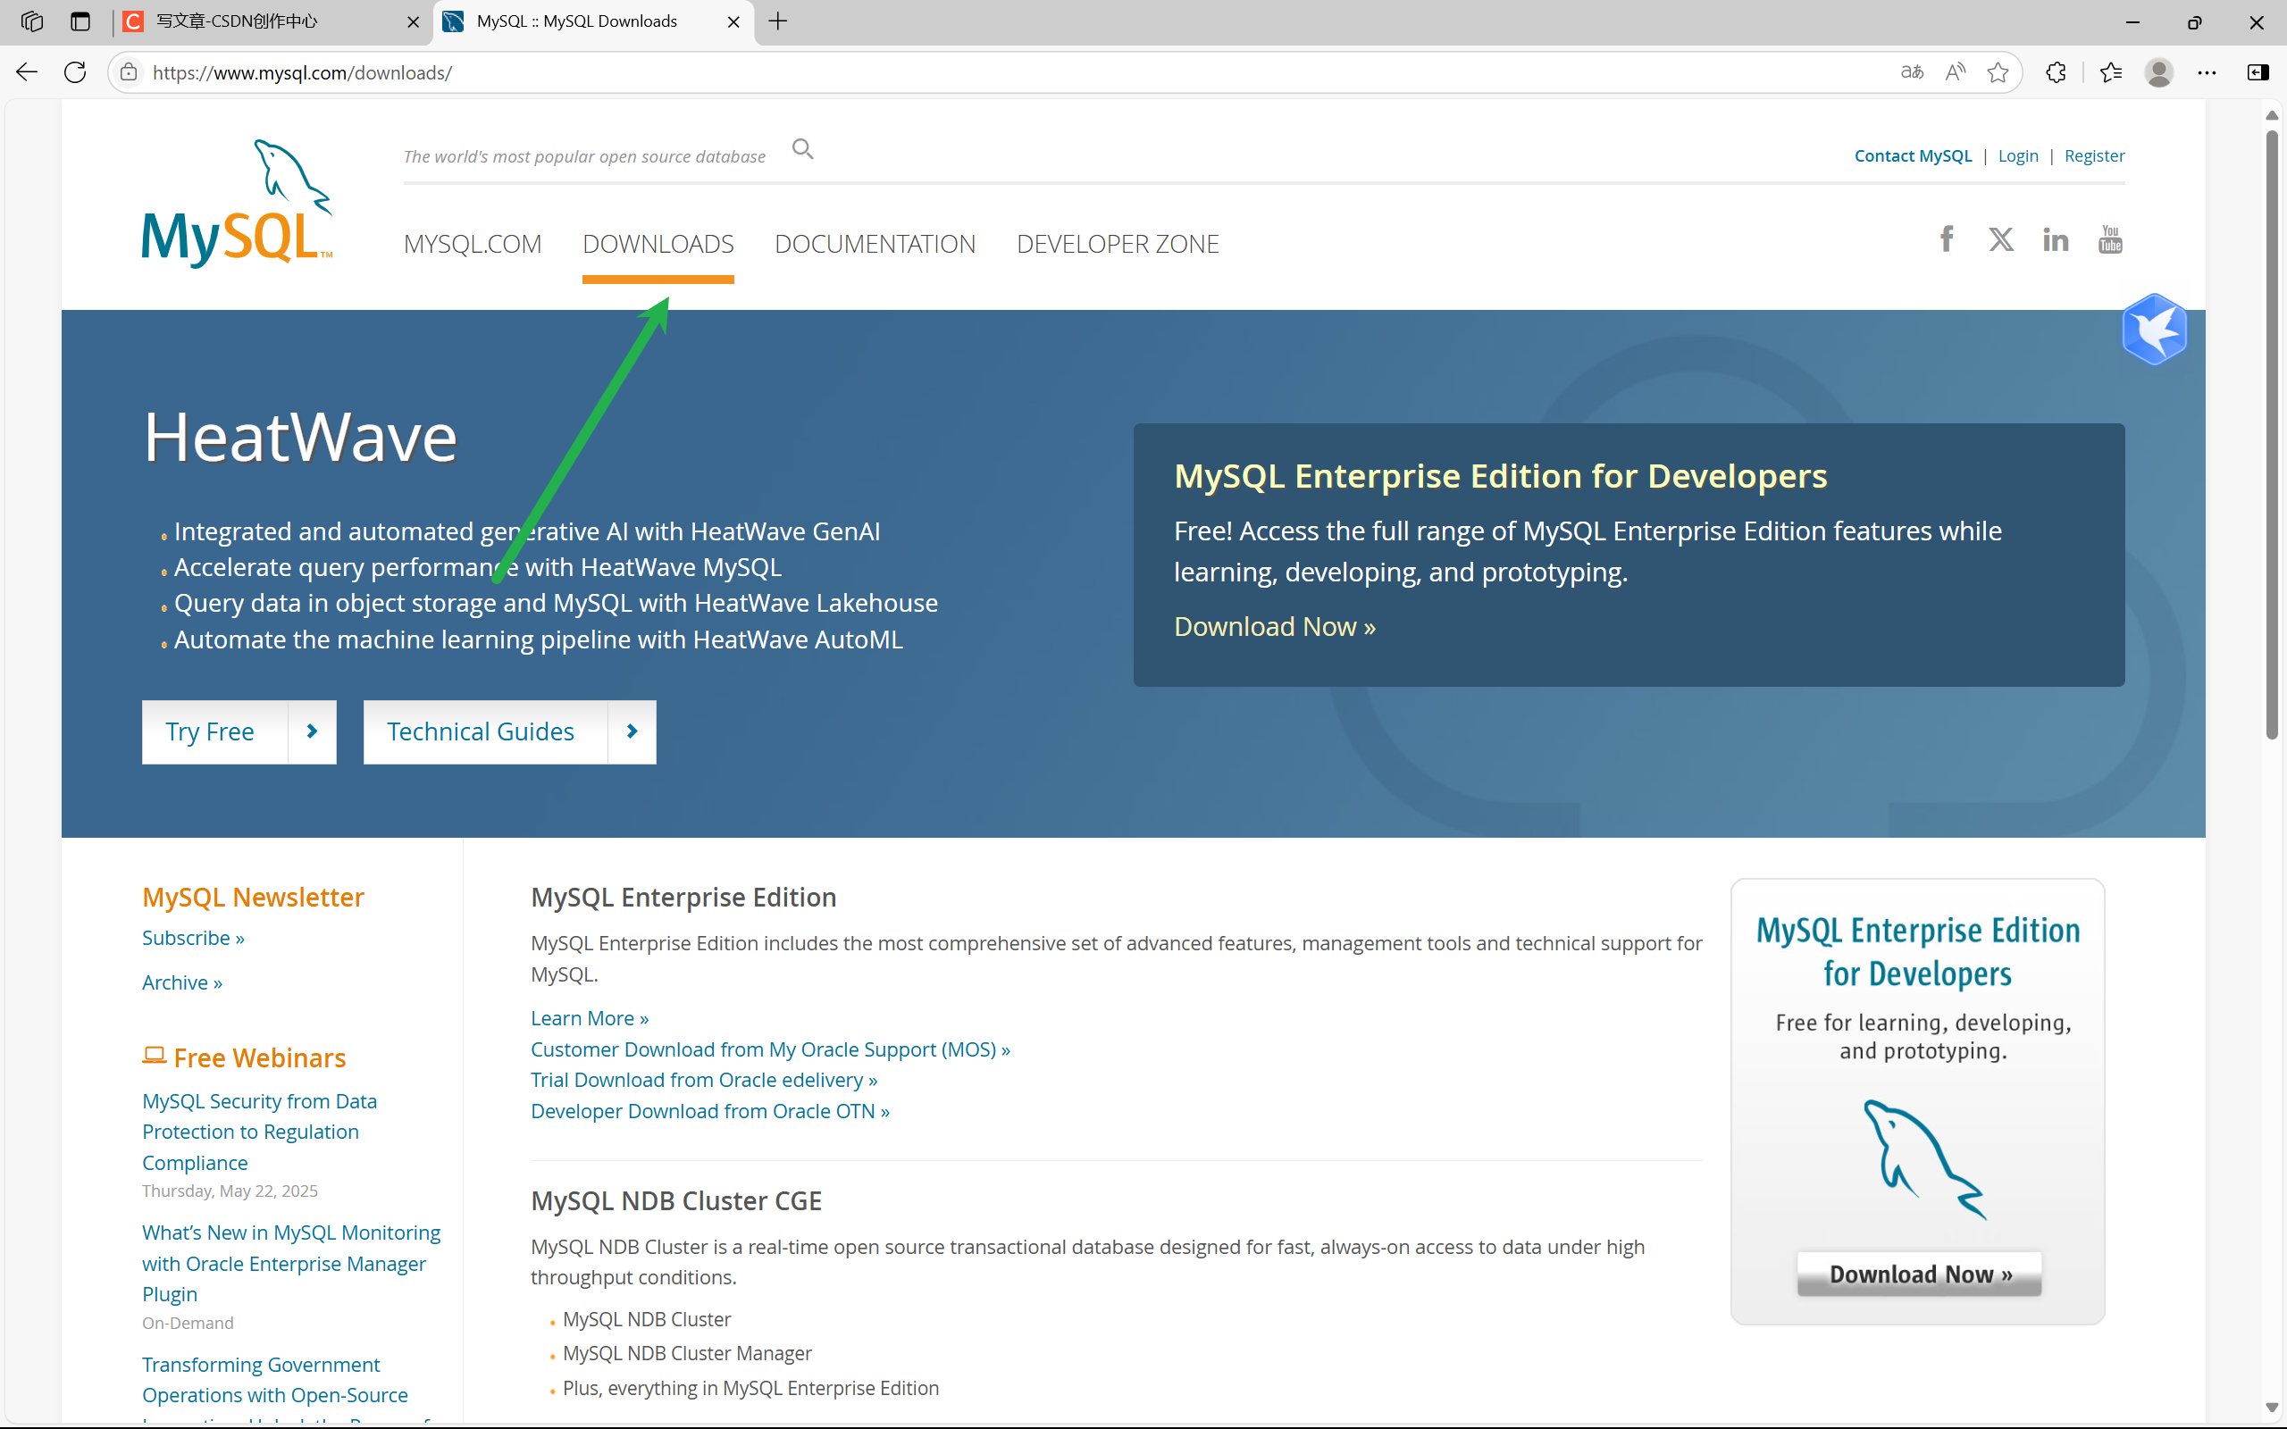Click the LinkedIn icon

coord(2056,239)
